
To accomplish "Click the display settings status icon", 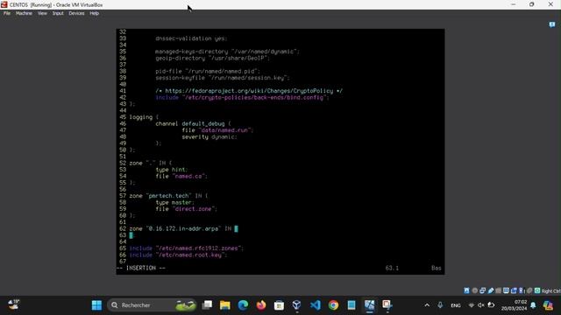I will click(507, 290).
